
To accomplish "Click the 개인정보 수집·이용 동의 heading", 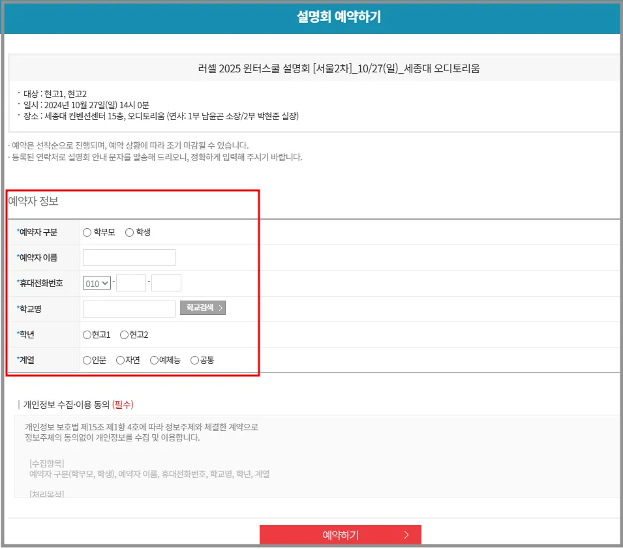I will pos(78,405).
